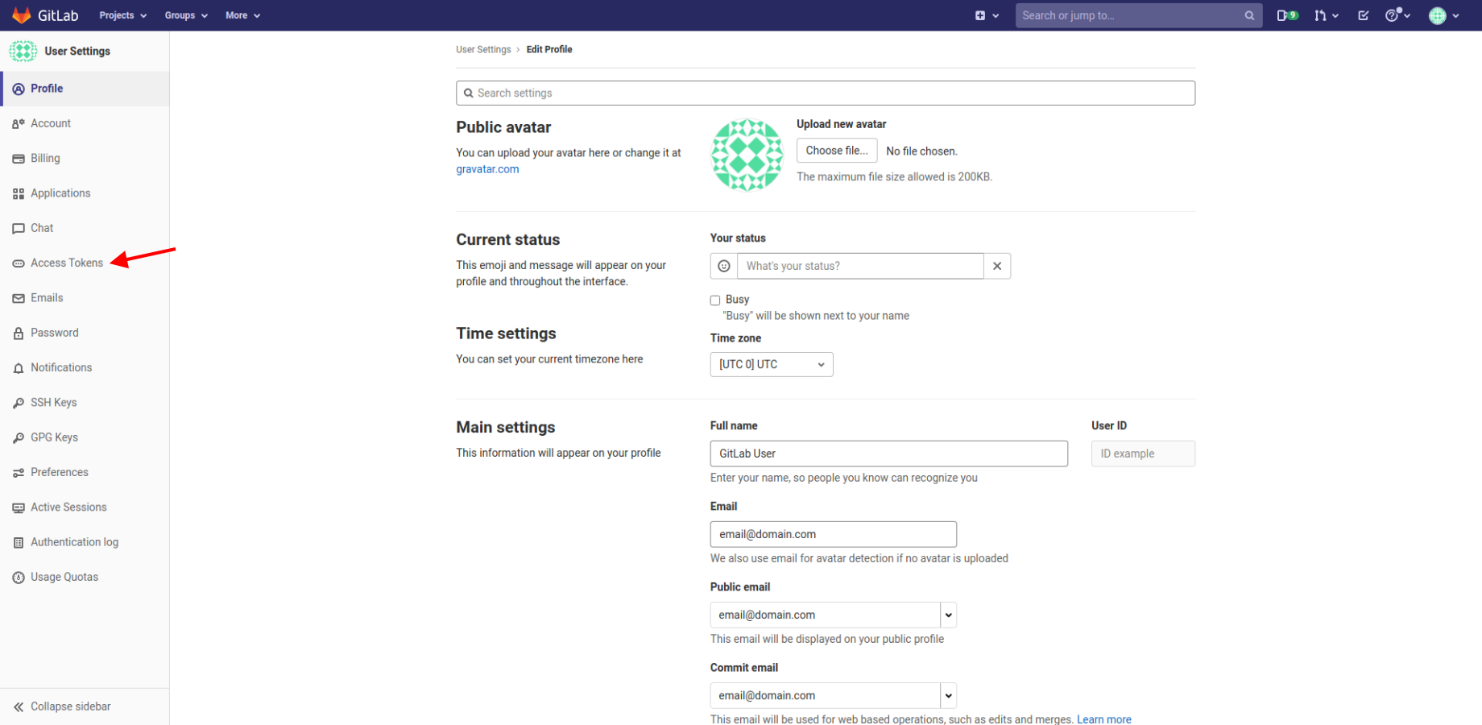Click the Email input field
The image size is (1482, 725).
pos(834,534)
